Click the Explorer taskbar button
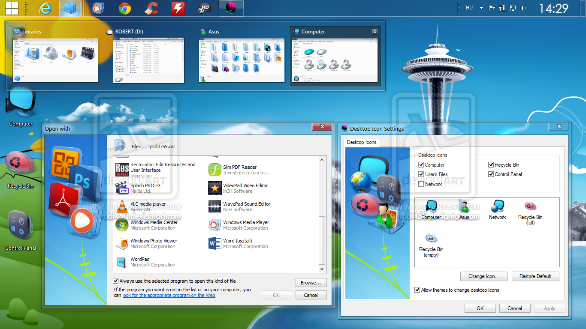 (x=70, y=8)
